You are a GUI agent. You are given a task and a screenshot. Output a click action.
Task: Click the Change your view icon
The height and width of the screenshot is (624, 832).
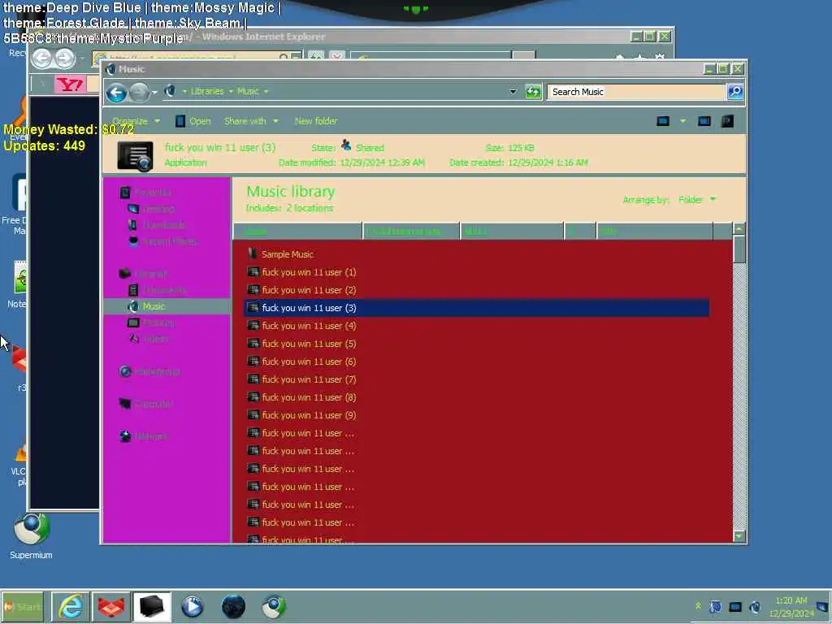pyautogui.click(x=663, y=121)
